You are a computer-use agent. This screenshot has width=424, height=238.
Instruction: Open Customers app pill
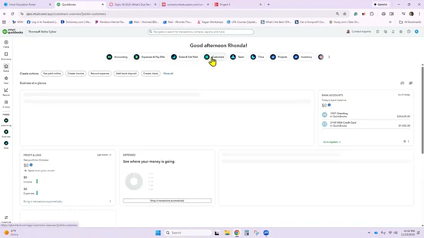(x=214, y=57)
